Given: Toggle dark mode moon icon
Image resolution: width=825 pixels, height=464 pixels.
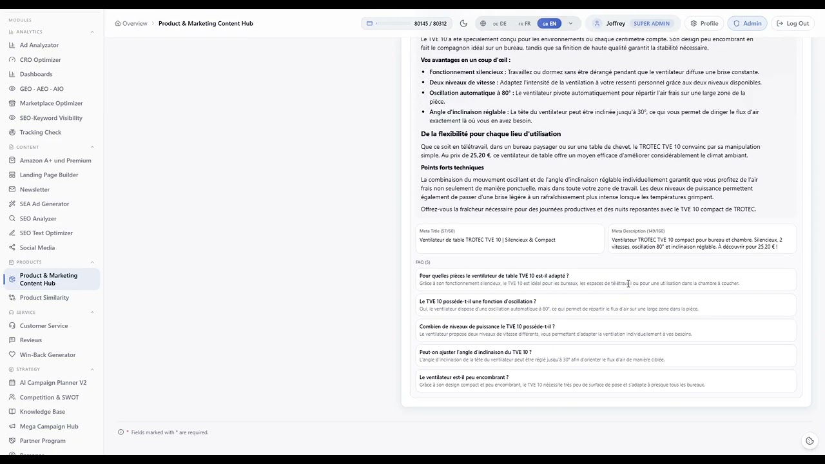Looking at the screenshot, I should (x=463, y=23).
